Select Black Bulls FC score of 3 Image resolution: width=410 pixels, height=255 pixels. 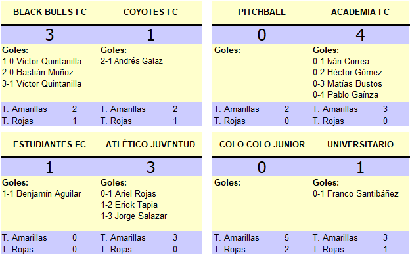pos(50,35)
